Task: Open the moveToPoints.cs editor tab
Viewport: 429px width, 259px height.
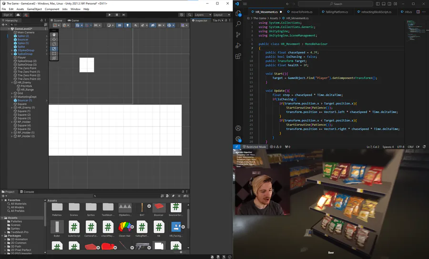Action: pyautogui.click(x=302, y=12)
